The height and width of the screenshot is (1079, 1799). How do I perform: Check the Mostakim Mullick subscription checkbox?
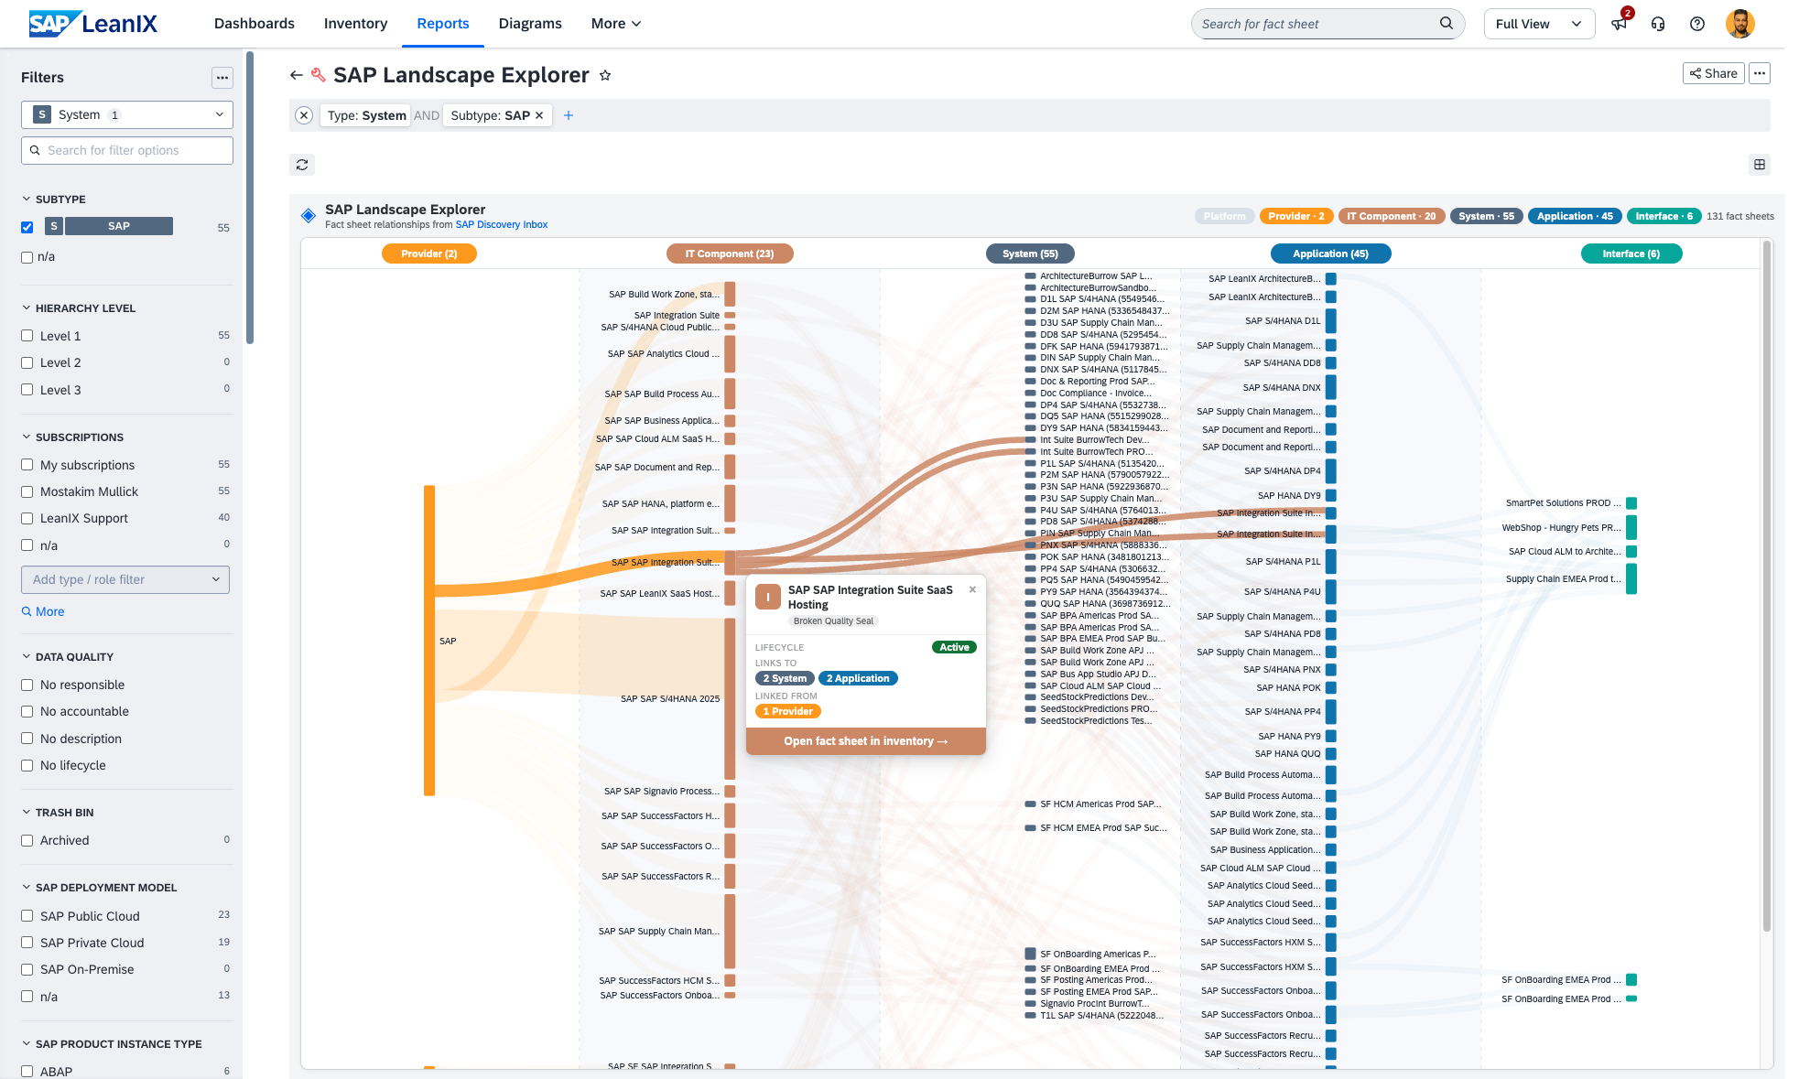27,491
